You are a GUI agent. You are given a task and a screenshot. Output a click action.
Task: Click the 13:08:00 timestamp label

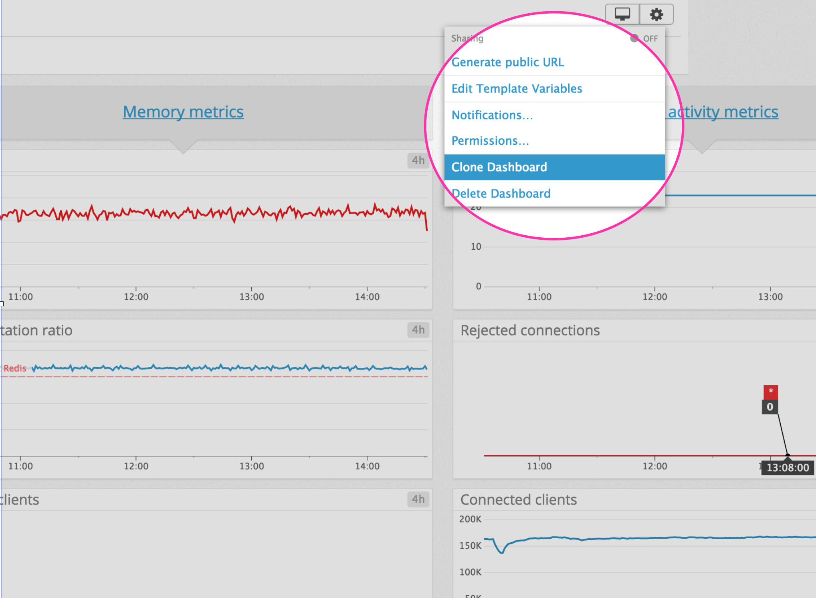[787, 467]
